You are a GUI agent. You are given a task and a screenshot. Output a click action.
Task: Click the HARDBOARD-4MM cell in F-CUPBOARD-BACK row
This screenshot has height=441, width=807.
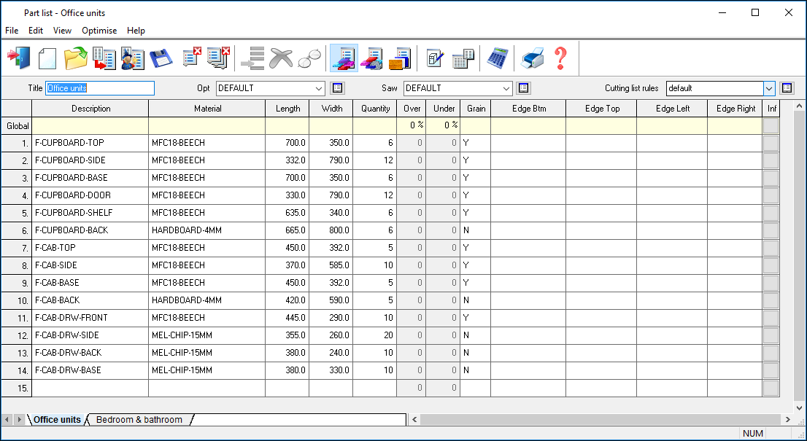point(207,230)
